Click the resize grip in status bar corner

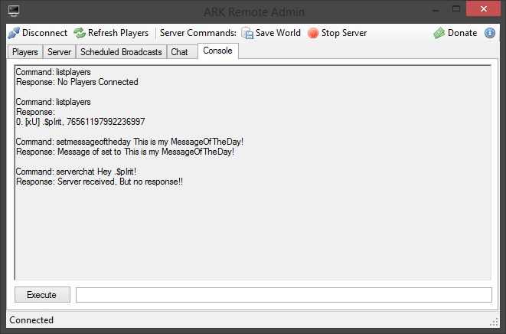click(494, 322)
